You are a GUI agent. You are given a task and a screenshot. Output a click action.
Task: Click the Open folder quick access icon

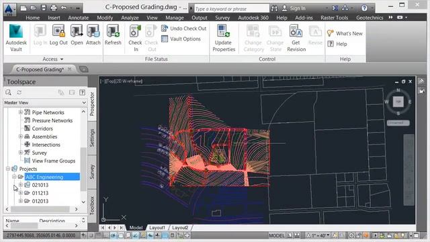coord(34,8)
